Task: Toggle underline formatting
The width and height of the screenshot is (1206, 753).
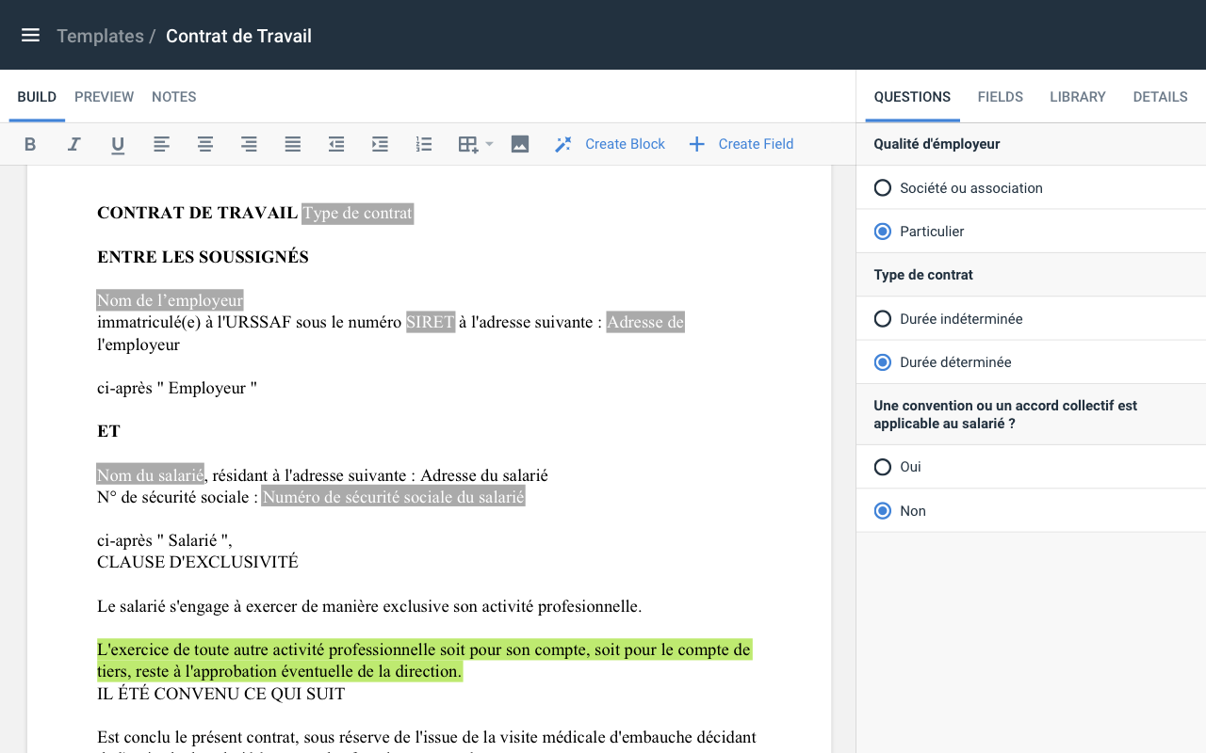Action: pos(118,144)
